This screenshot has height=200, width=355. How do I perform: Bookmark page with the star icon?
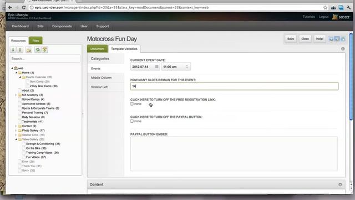pyautogui.click(x=325, y=7)
